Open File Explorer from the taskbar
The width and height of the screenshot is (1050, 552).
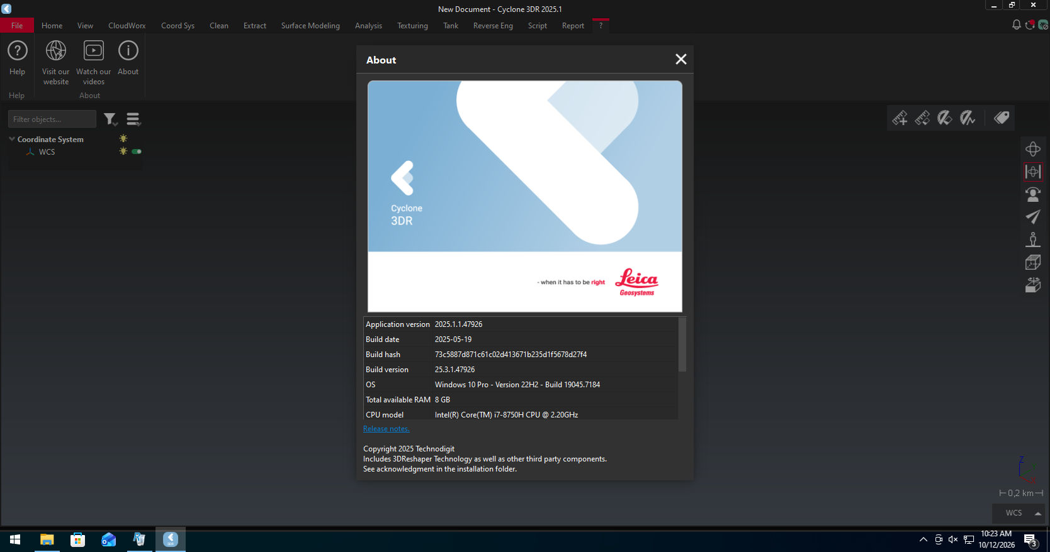47,539
